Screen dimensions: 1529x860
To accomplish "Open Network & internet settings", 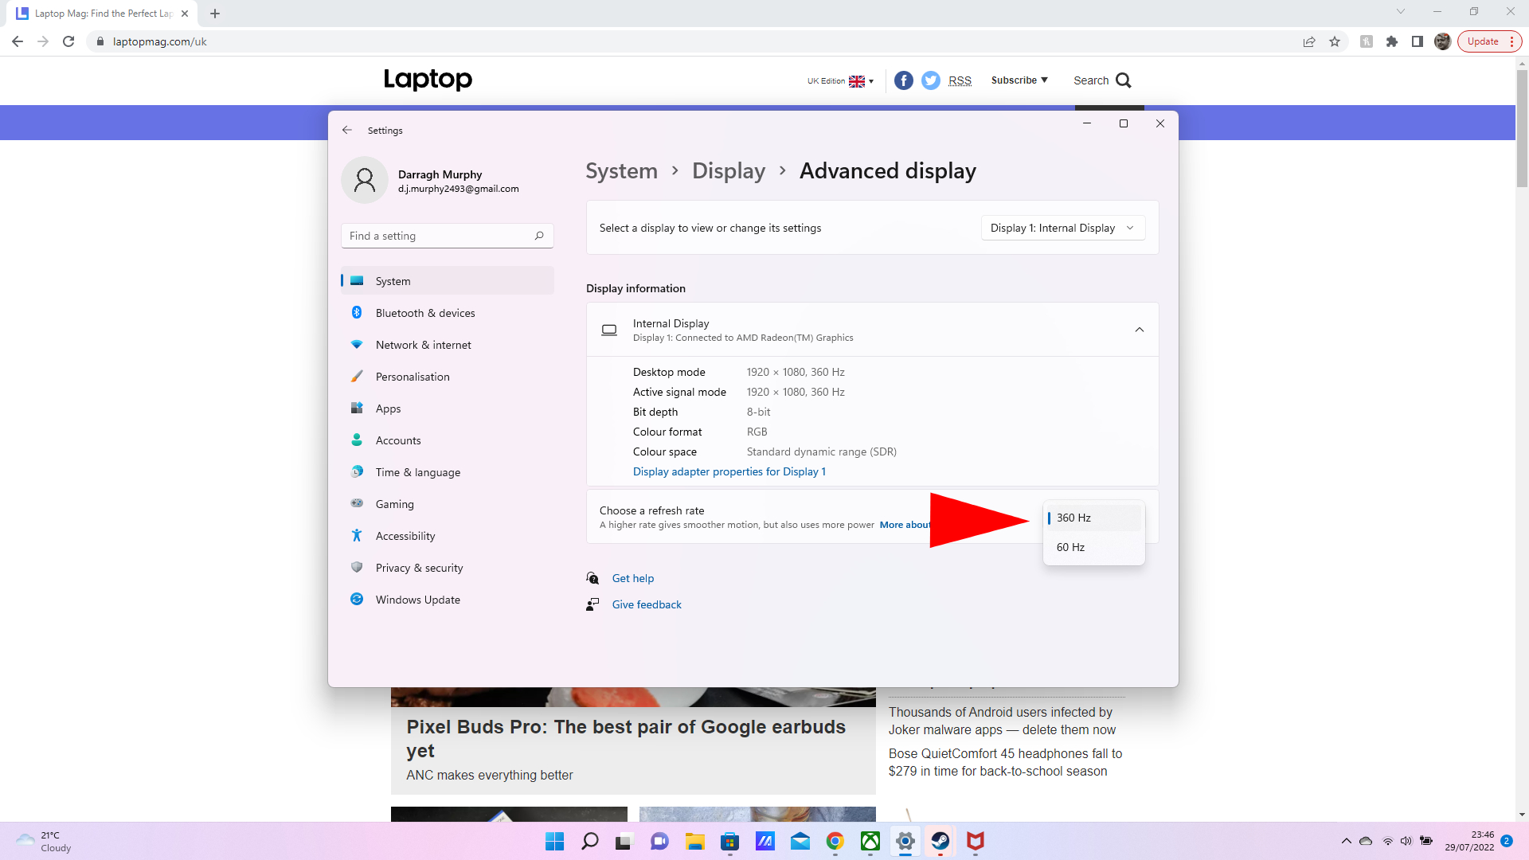I will pos(422,345).
